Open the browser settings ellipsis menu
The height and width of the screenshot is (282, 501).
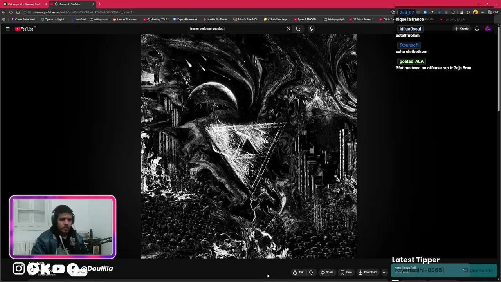[x=482, y=12]
